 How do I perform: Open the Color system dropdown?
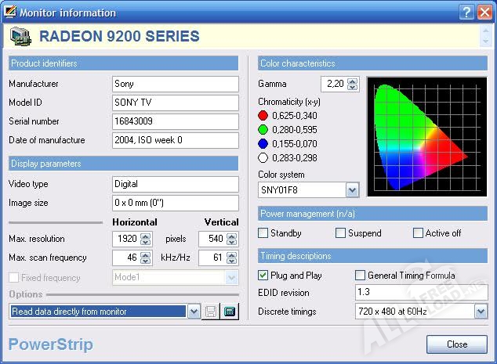tap(352, 189)
